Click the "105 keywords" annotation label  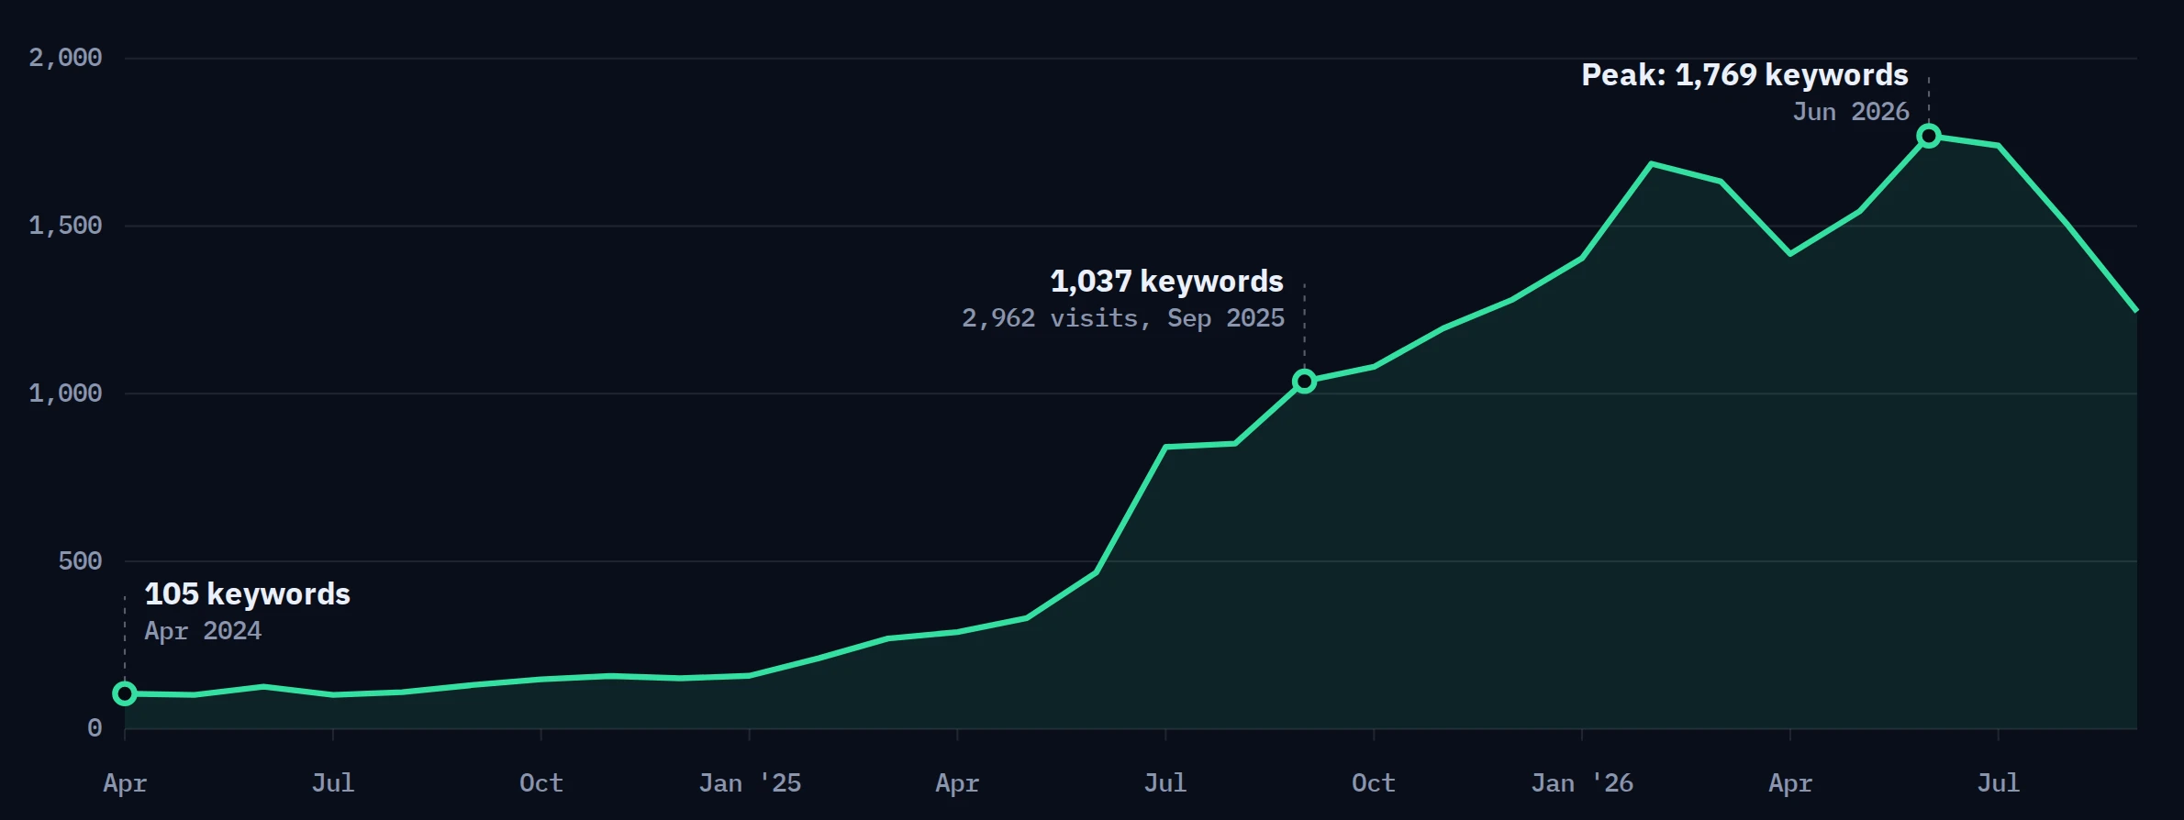coord(248,594)
